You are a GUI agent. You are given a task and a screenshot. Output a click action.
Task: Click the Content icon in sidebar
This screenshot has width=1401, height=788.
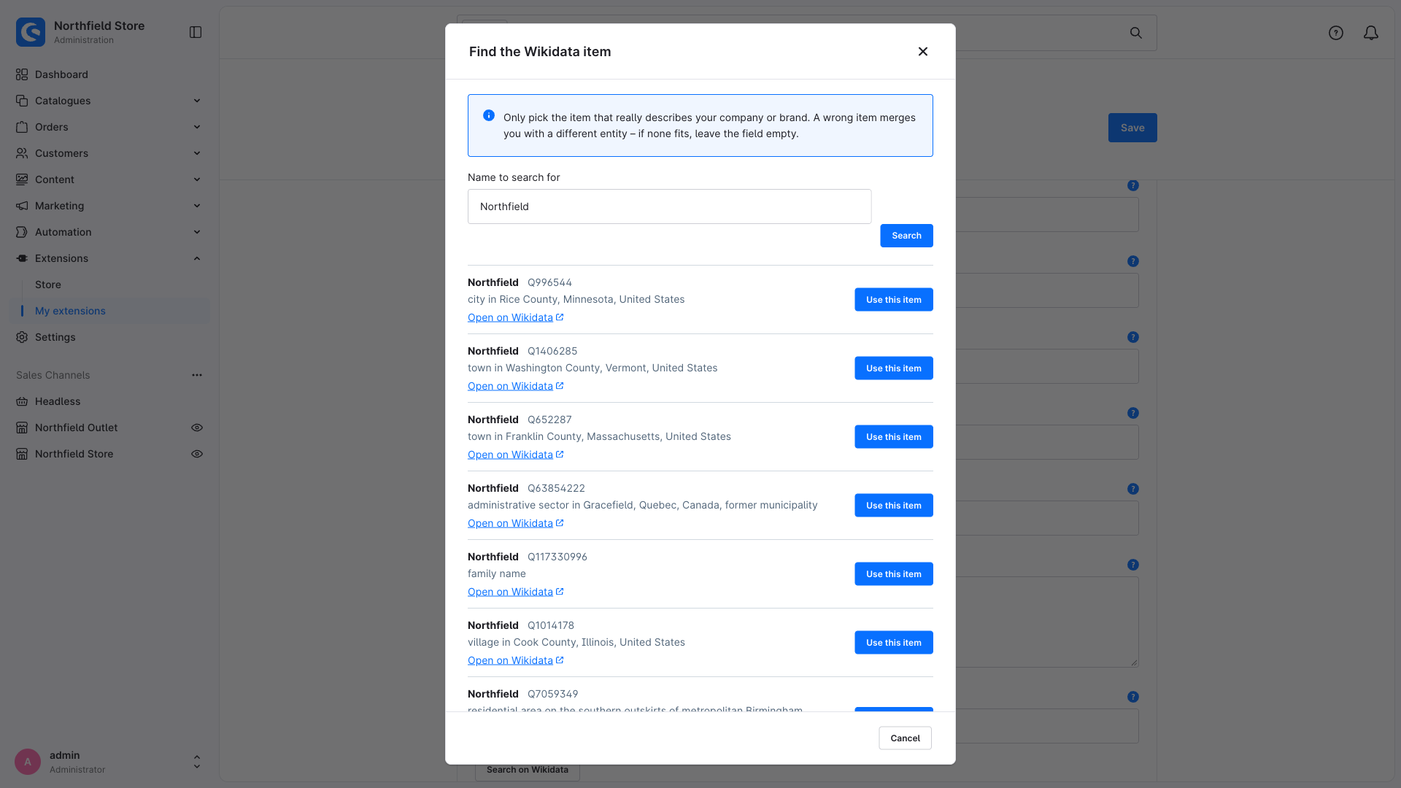(x=22, y=179)
